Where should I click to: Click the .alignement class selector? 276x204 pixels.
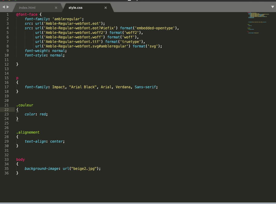[28, 132]
